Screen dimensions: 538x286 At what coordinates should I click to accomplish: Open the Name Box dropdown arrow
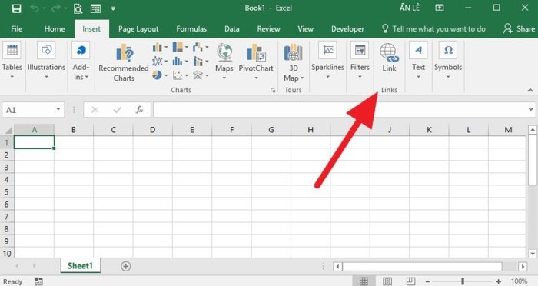pyautogui.click(x=58, y=109)
